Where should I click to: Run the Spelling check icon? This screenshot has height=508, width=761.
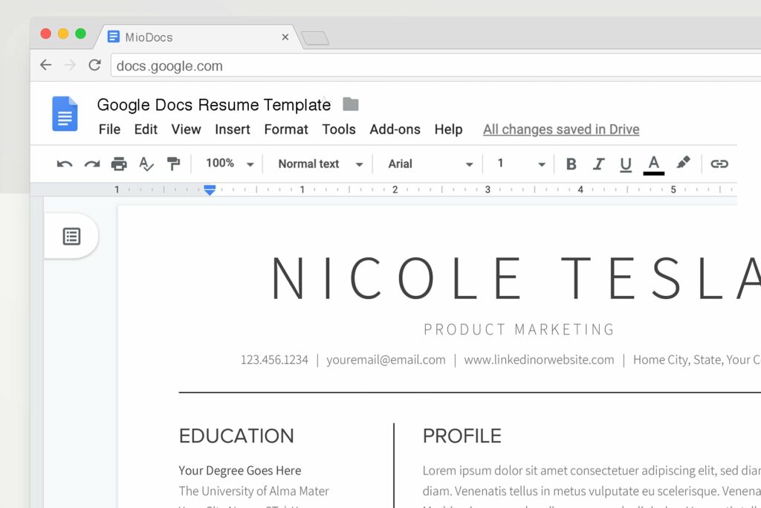(x=146, y=164)
